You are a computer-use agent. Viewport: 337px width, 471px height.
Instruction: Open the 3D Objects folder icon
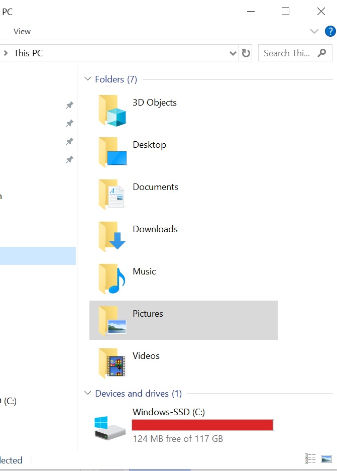pyautogui.click(x=112, y=111)
